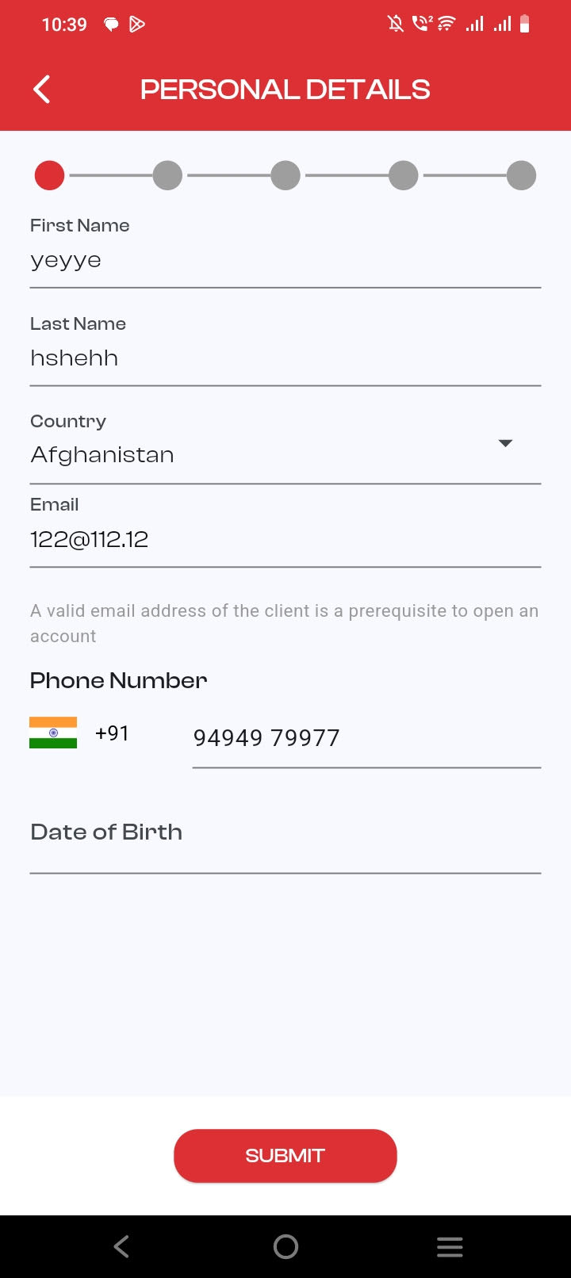
Task: Edit the First Name field
Action: click(285, 261)
